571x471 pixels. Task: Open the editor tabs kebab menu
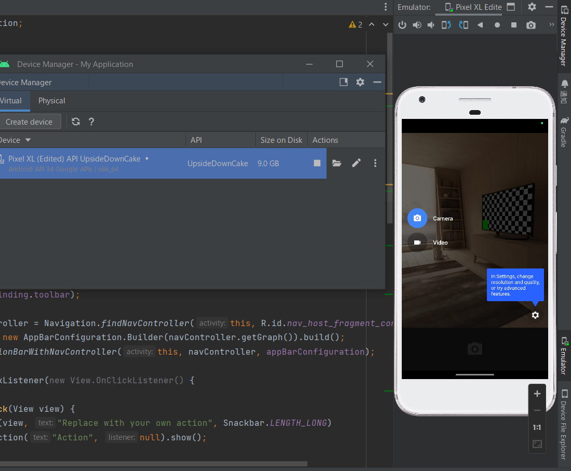click(x=386, y=7)
